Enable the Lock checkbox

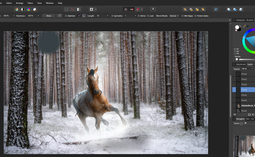point(148,16)
